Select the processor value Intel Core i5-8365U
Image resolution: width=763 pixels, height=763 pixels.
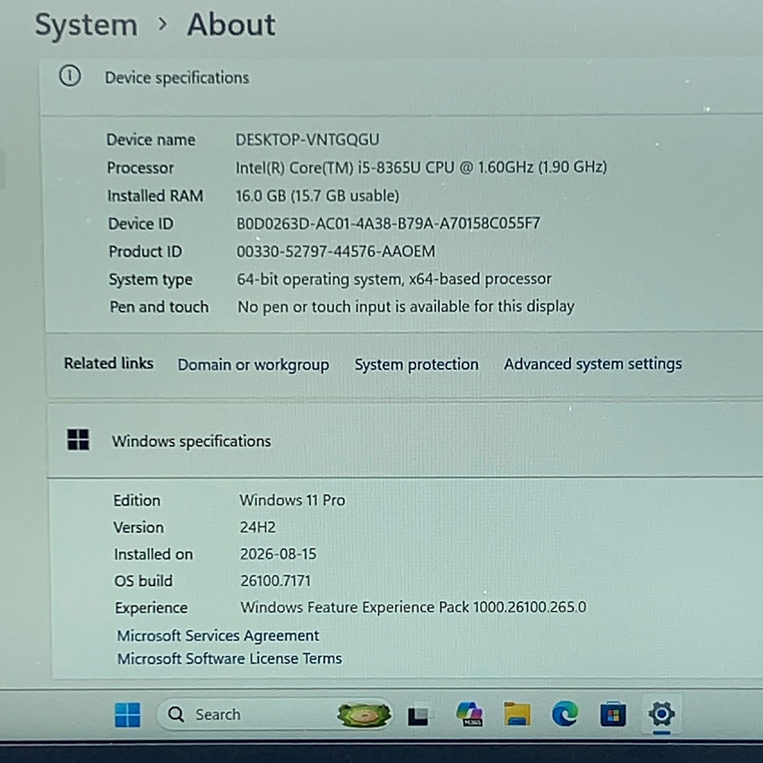pos(421,168)
